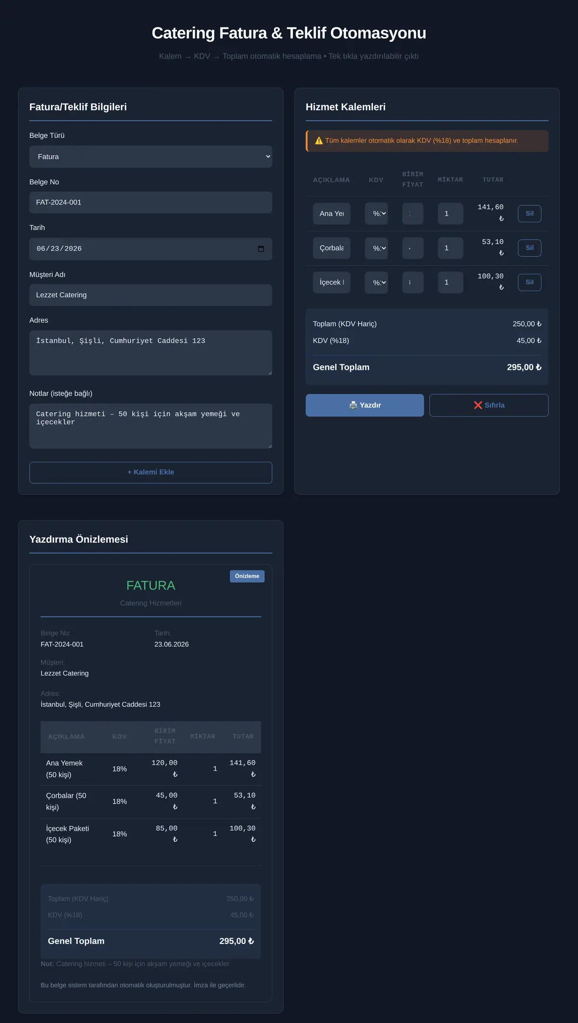Open the KDV dropdown for İçecek row
Image resolution: width=578 pixels, height=1023 pixels.
[x=376, y=283]
